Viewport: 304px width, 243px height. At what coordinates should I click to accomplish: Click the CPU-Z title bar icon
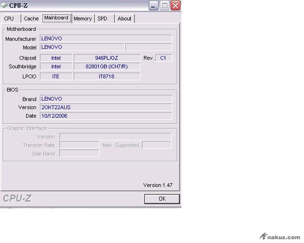[x=4, y=5]
